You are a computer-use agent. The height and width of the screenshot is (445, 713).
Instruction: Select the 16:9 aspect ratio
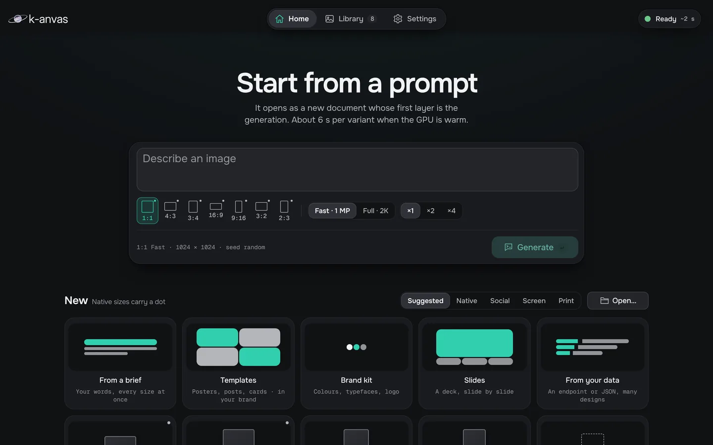(216, 211)
